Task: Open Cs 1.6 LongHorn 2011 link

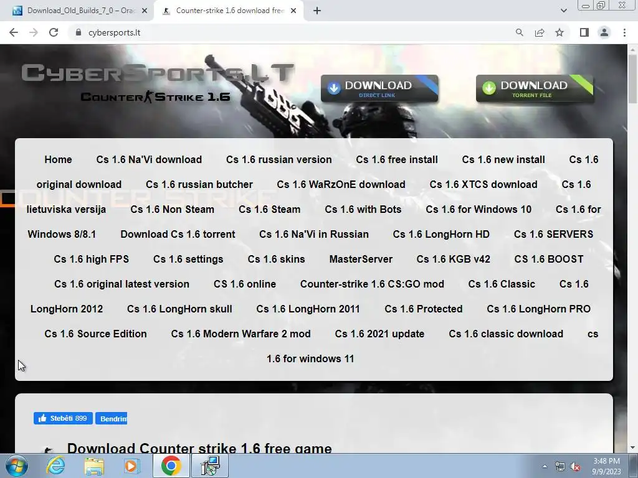Action: pyautogui.click(x=308, y=309)
